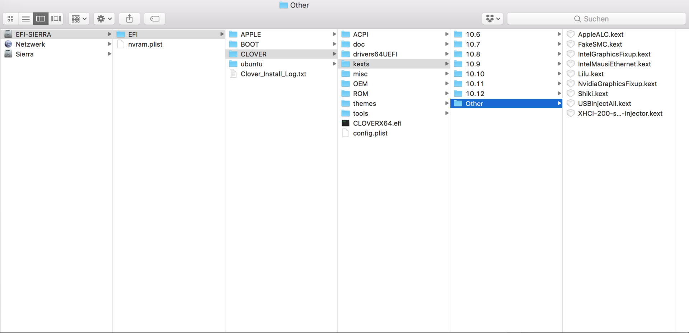Select the CLOVER folder icon
Screen dimensions: 689x333
[x=233, y=54]
